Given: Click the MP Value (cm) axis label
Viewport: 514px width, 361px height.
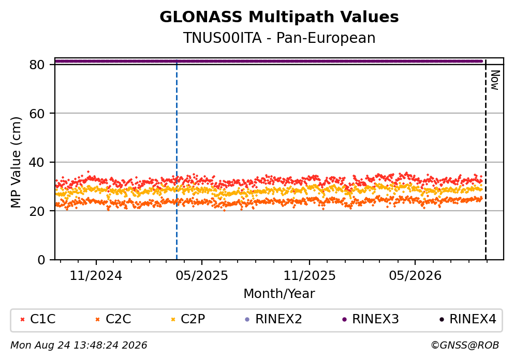Looking at the screenshot, I should (16, 163).
